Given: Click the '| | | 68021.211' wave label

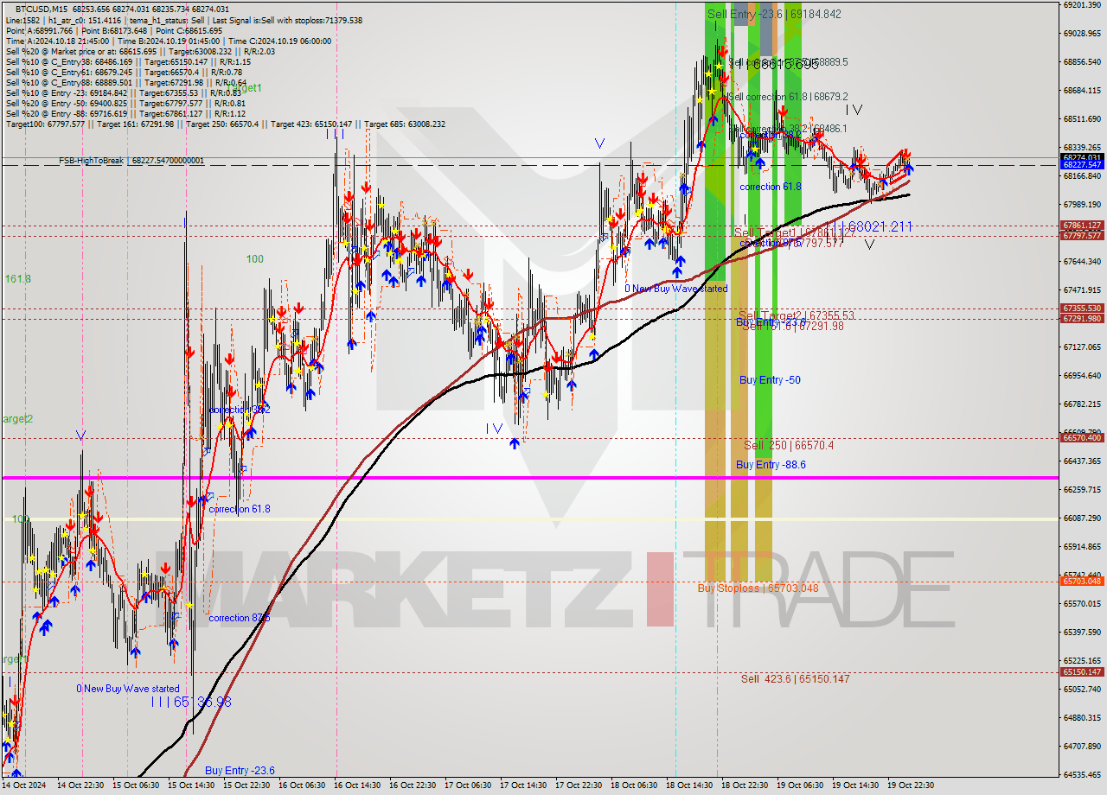Looking at the screenshot, I should click(868, 226).
